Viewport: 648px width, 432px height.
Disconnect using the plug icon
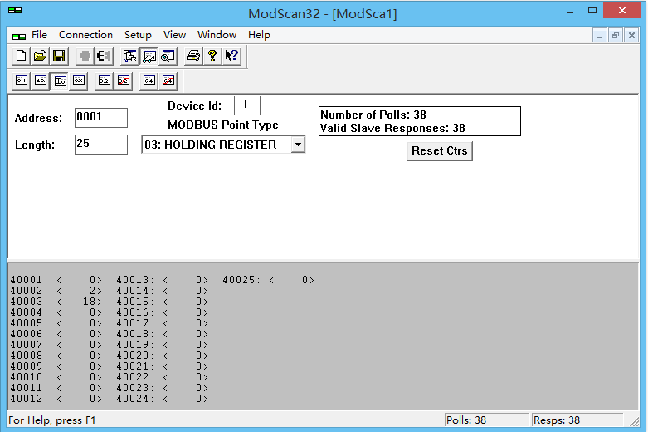click(x=104, y=56)
